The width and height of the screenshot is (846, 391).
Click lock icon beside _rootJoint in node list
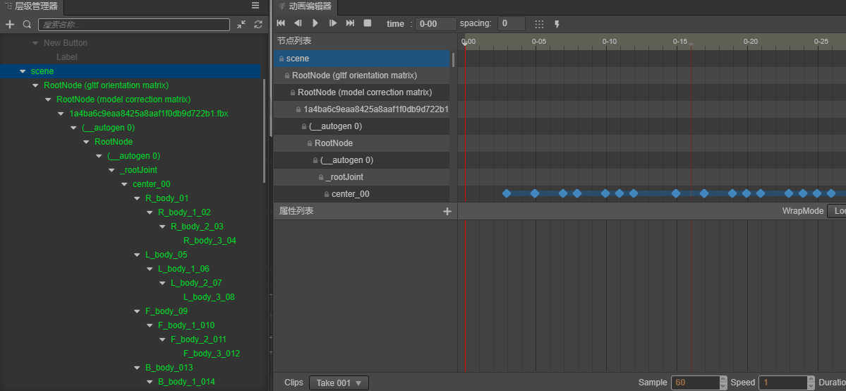coord(321,177)
